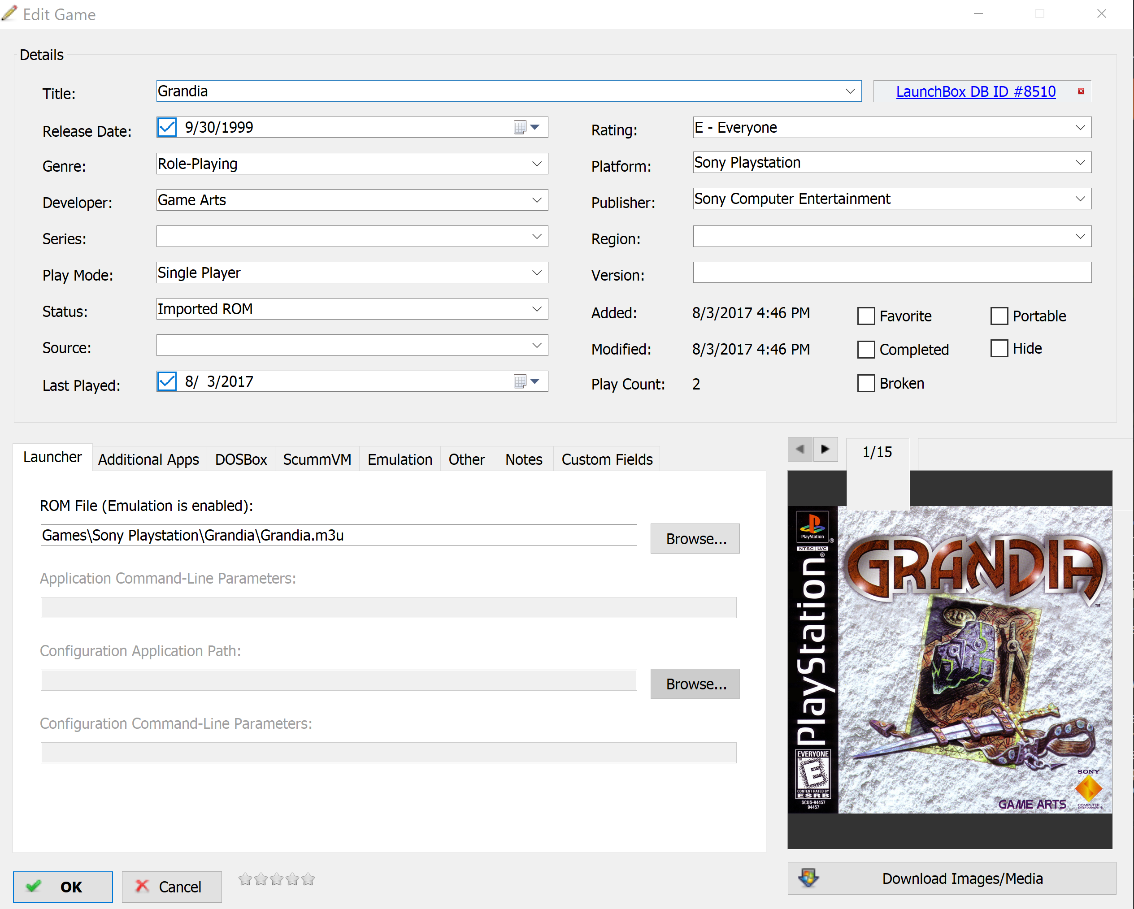Mark game as Favorite
Viewport: 1134px width, 909px height.
(x=866, y=316)
